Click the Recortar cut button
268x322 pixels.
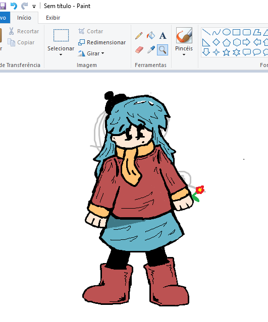(24, 31)
